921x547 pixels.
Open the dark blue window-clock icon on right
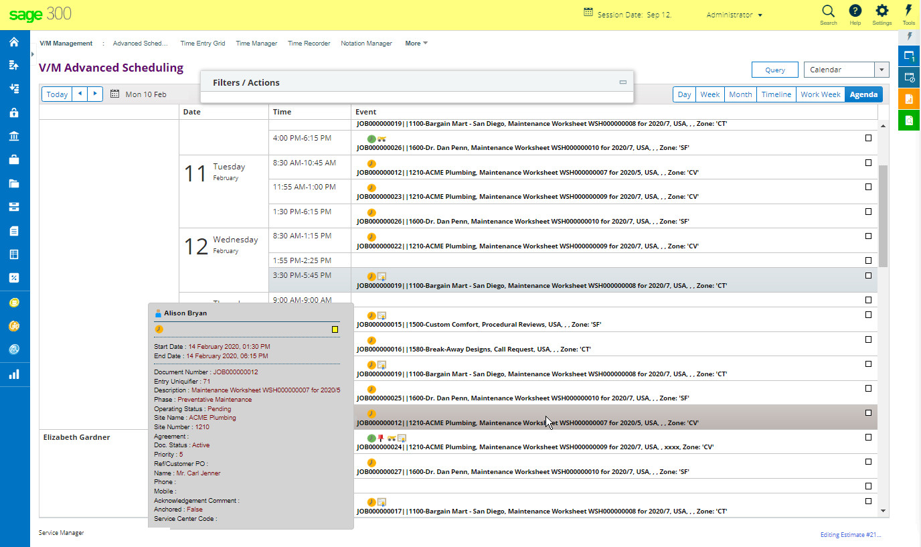(909, 77)
